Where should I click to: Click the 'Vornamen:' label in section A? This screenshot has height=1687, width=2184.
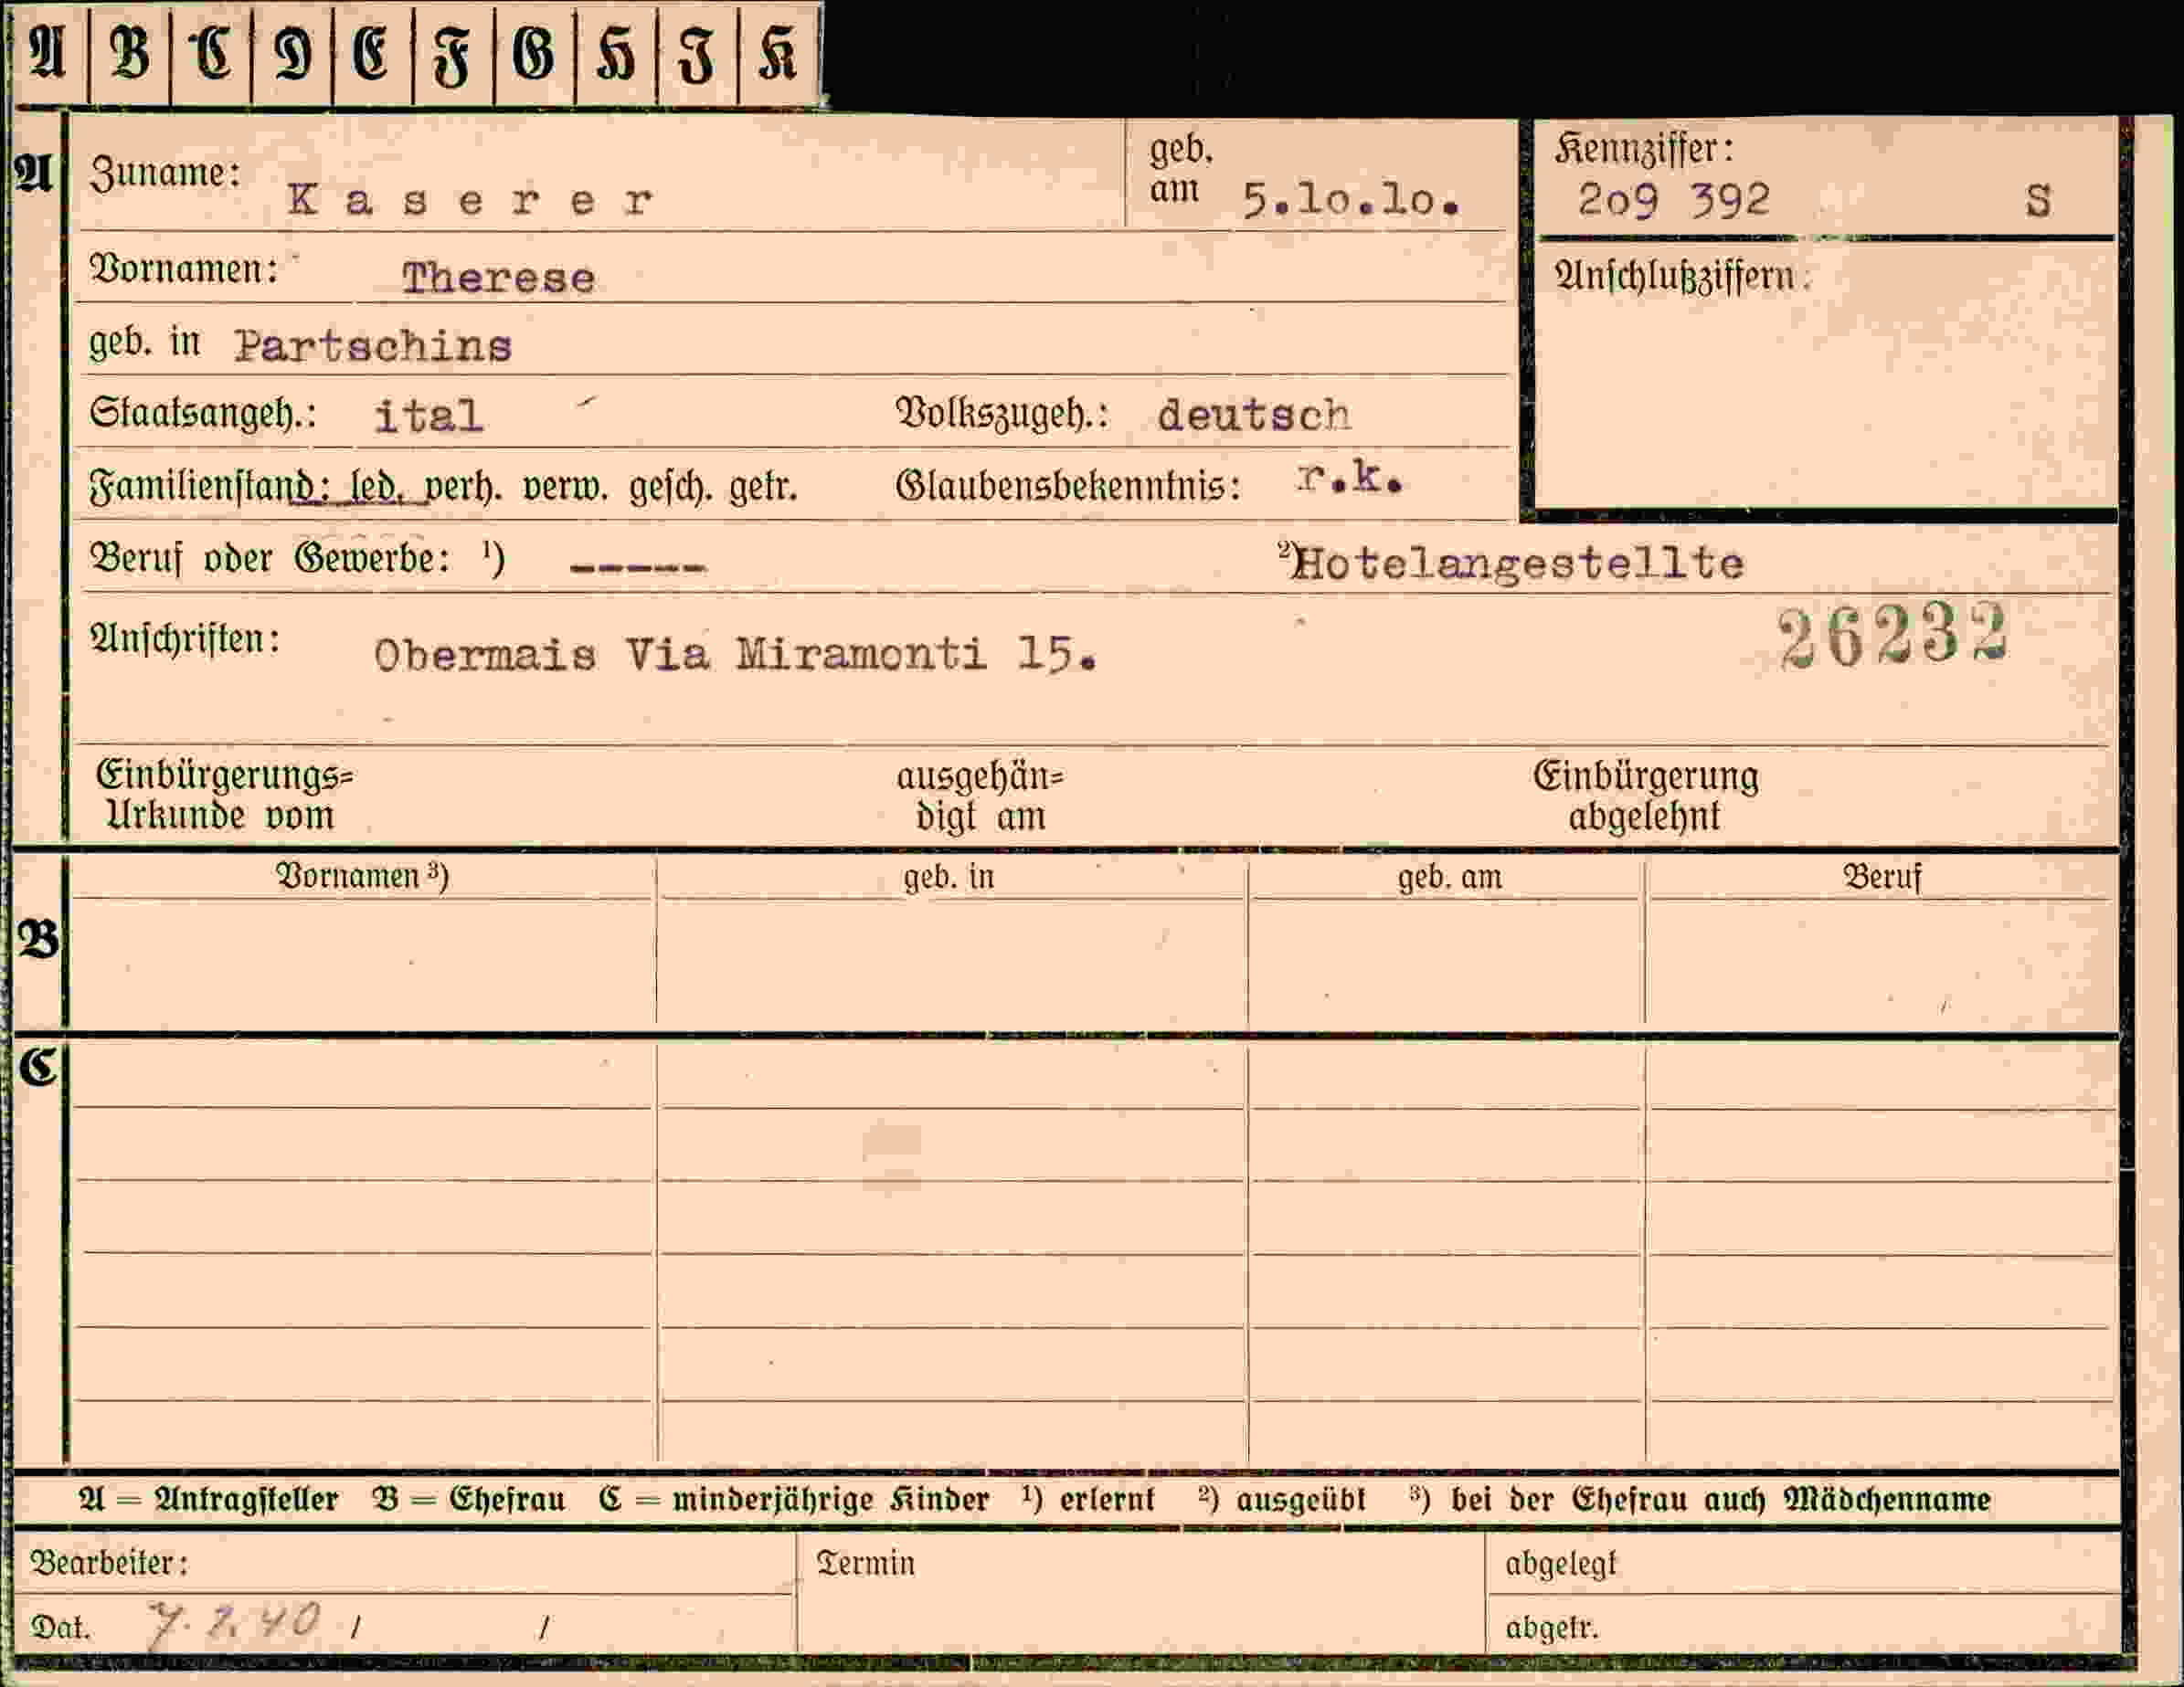[184, 269]
